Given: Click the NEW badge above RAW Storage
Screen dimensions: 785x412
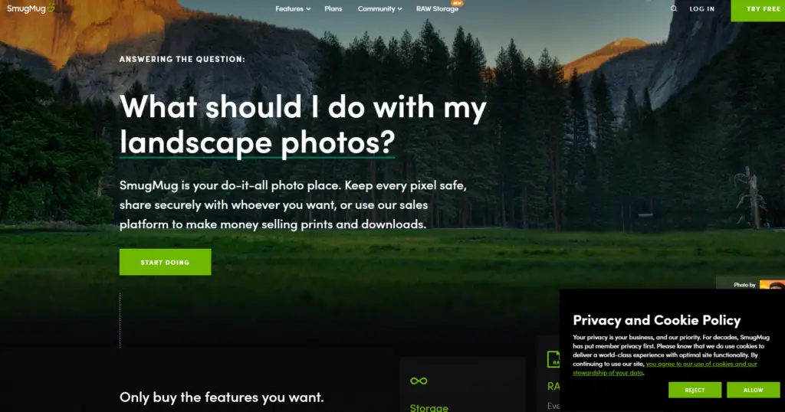Looking at the screenshot, I should [x=457, y=3].
